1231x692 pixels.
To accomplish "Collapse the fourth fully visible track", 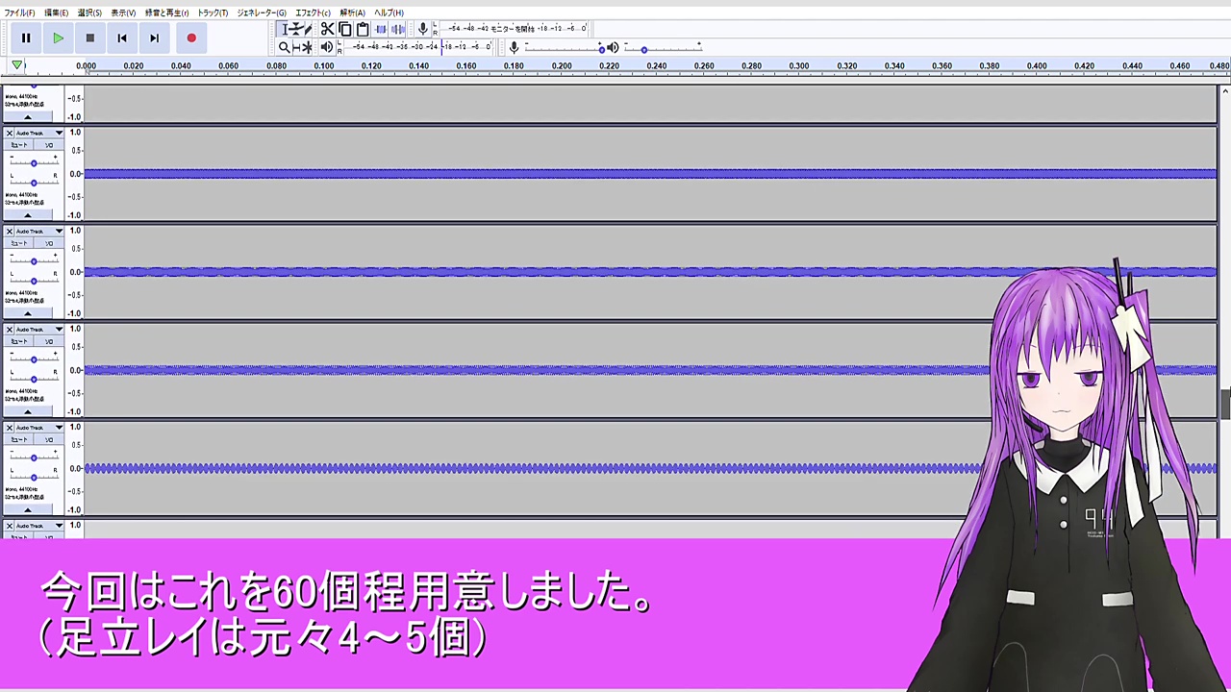I will click(27, 510).
